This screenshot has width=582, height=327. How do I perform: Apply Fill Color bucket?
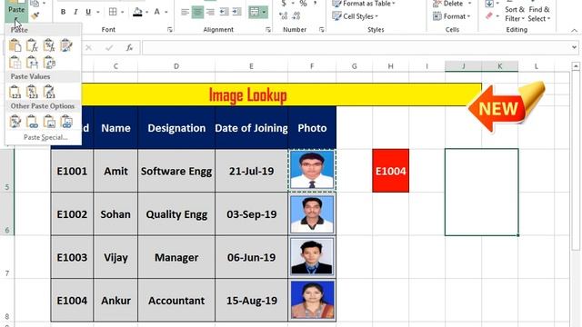137,12
